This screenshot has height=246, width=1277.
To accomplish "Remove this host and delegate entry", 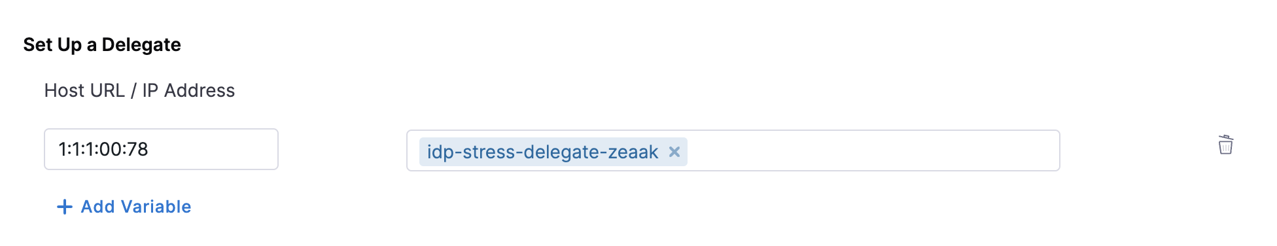I will [1225, 145].
